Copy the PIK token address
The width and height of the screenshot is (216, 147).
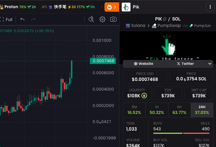tap(165, 19)
